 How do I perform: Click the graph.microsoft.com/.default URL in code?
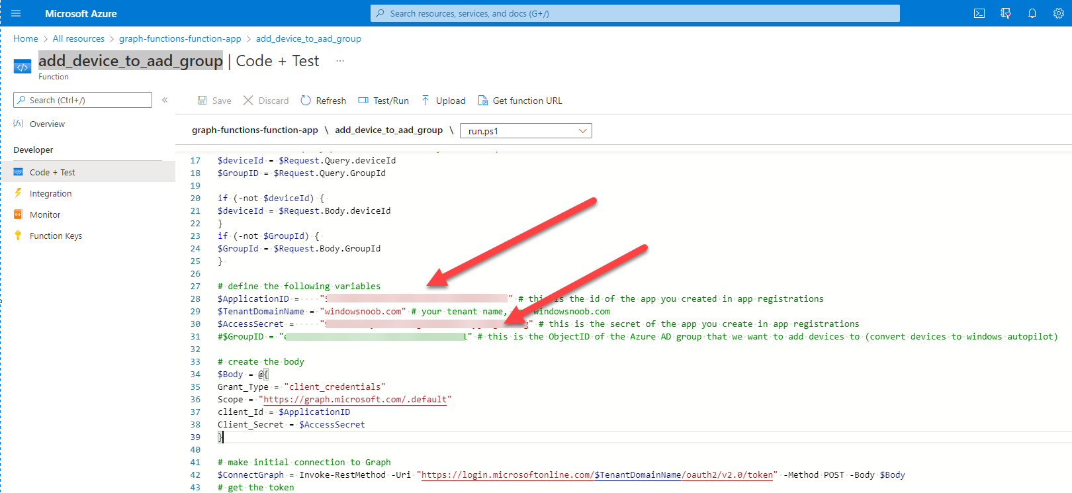pyautogui.click(x=355, y=399)
